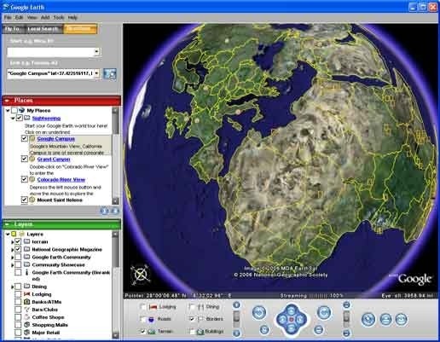Switch to the Local Search tab
The image size is (440, 342).
click(x=43, y=29)
